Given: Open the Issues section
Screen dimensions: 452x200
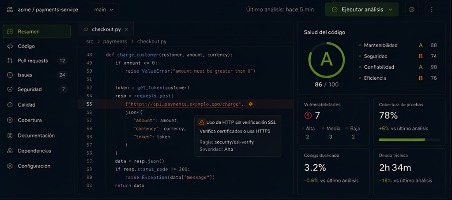Looking at the screenshot, I should (x=37, y=75).
